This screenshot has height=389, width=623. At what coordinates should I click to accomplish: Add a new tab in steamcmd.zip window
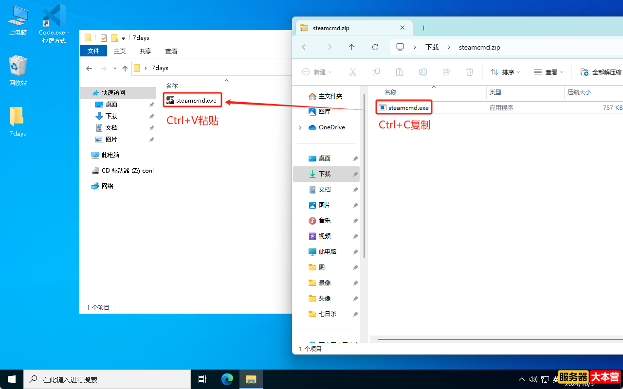pyautogui.click(x=423, y=28)
